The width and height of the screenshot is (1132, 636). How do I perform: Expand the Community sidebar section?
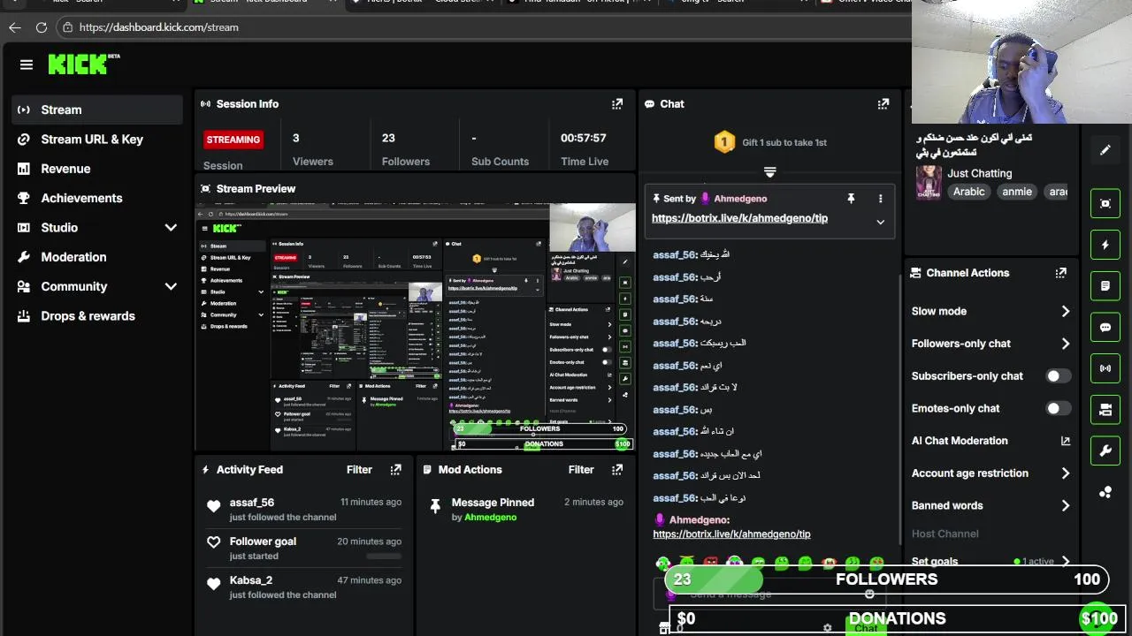pyautogui.click(x=171, y=286)
